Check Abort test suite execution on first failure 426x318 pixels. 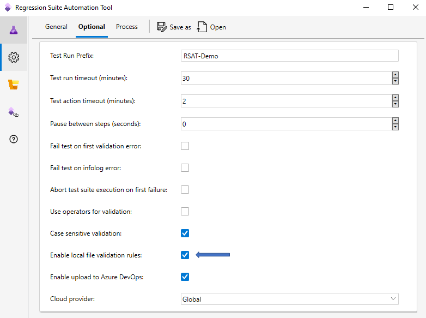(185, 189)
